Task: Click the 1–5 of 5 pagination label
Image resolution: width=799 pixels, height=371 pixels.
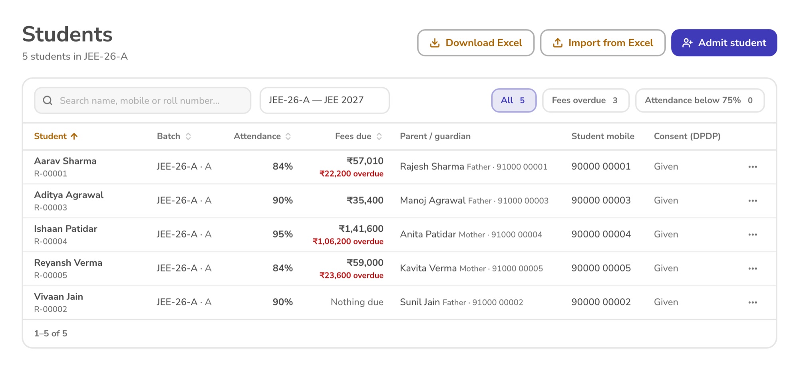Action: point(51,333)
